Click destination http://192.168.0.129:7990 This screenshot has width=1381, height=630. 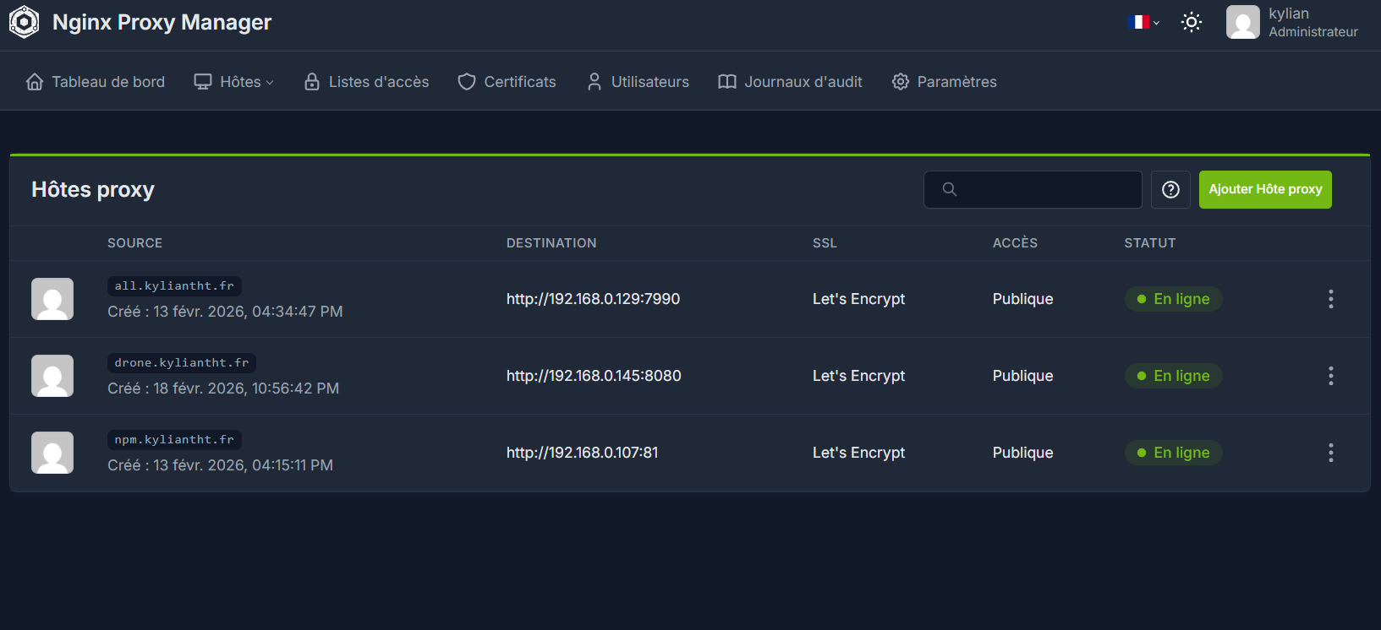coord(593,299)
